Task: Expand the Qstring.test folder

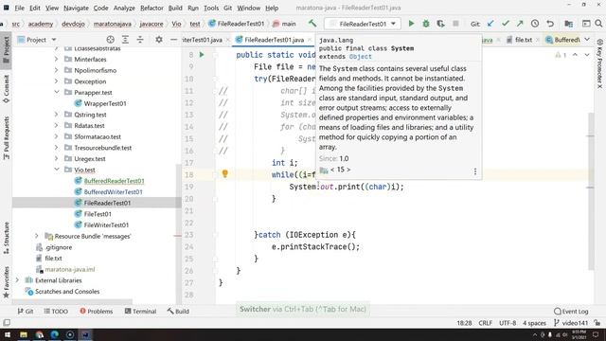Action: [57, 115]
